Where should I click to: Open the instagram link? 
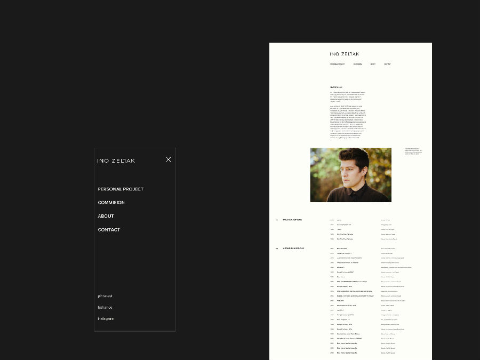point(106,319)
